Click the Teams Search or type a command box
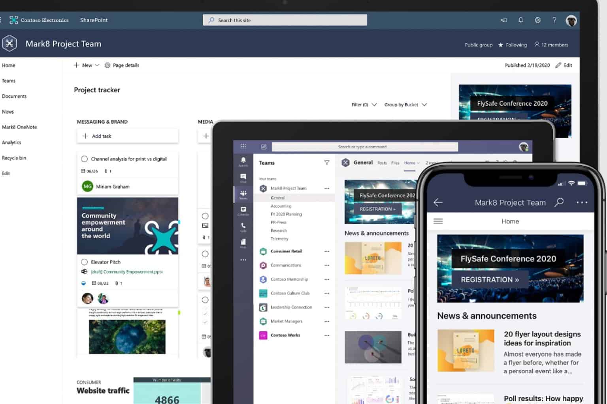This screenshot has width=607, height=404. 365,147
